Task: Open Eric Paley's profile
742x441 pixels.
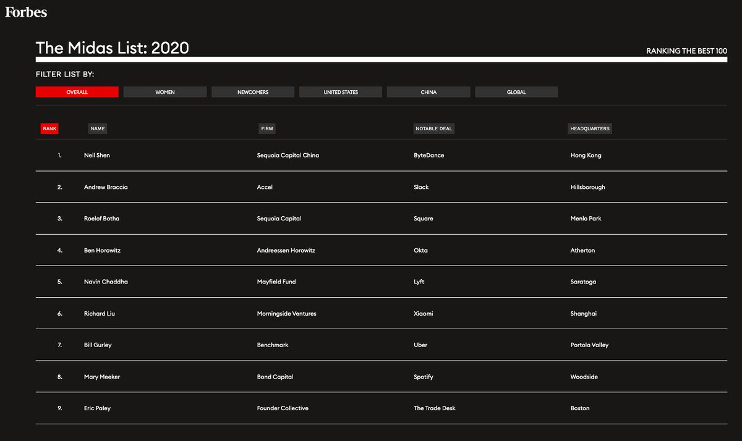Action: pyautogui.click(x=97, y=408)
